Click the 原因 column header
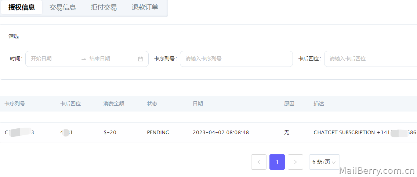The image size is (417, 177). (x=289, y=103)
